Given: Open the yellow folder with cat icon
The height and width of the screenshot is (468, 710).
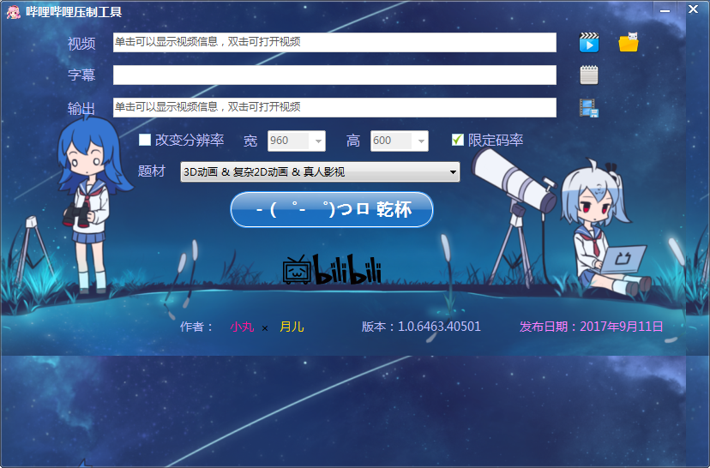Looking at the screenshot, I should [x=629, y=43].
